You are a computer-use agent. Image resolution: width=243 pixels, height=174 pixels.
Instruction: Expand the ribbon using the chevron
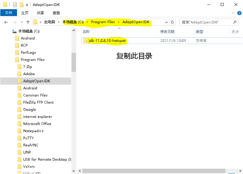[x=233, y=13]
